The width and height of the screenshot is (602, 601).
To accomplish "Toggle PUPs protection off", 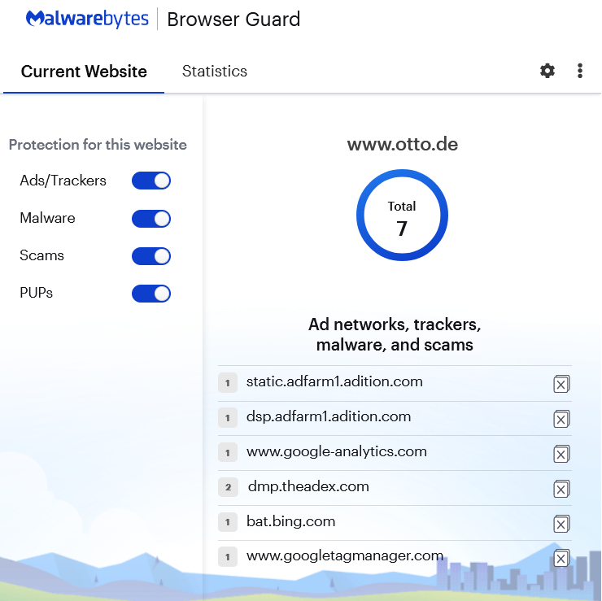I will [x=151, y=294].
